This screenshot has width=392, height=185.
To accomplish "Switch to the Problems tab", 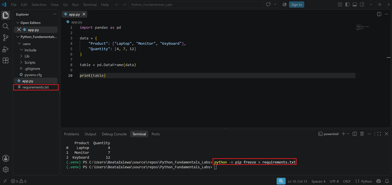I will click(72, 134).
